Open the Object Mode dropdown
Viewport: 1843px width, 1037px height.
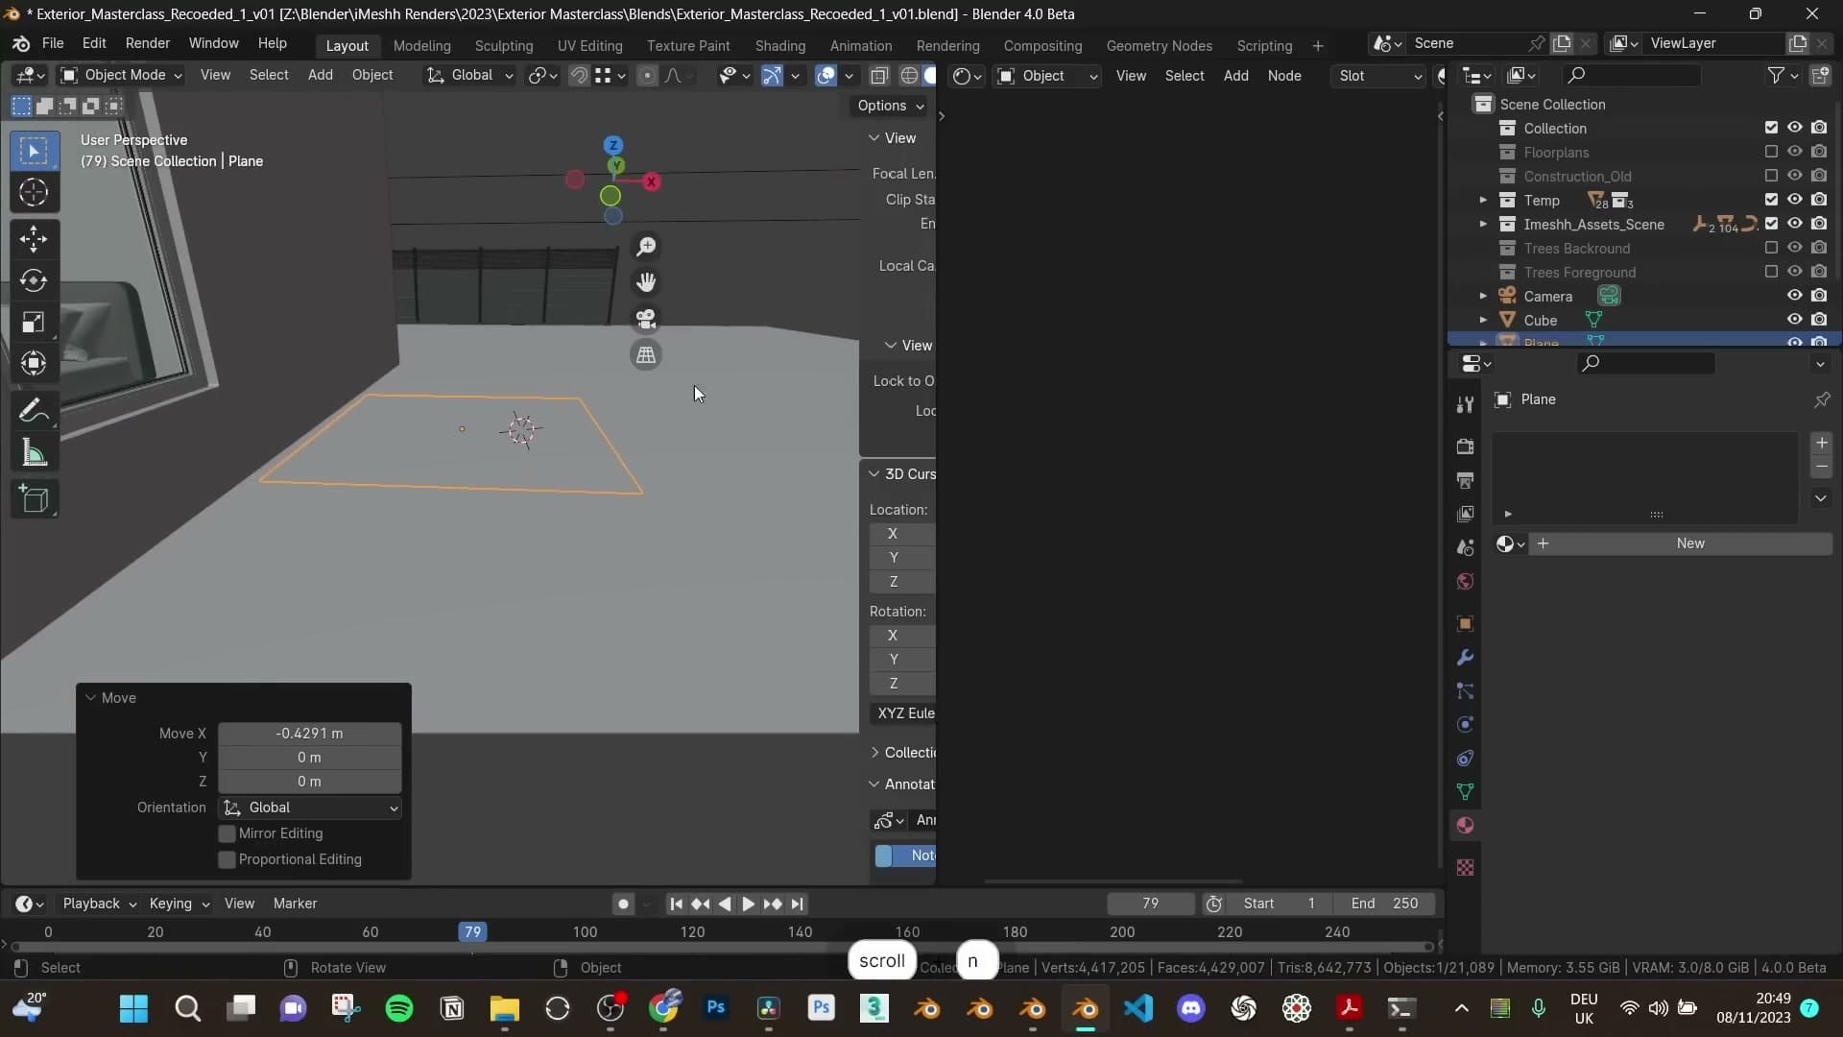coord(121,75)
